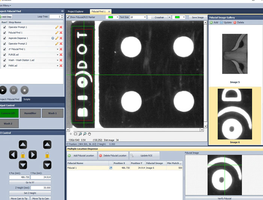263x200 pixels.
Task: Select the crosshair pointer tool below image
Action: pyautogui.click(x=71, y=134)
